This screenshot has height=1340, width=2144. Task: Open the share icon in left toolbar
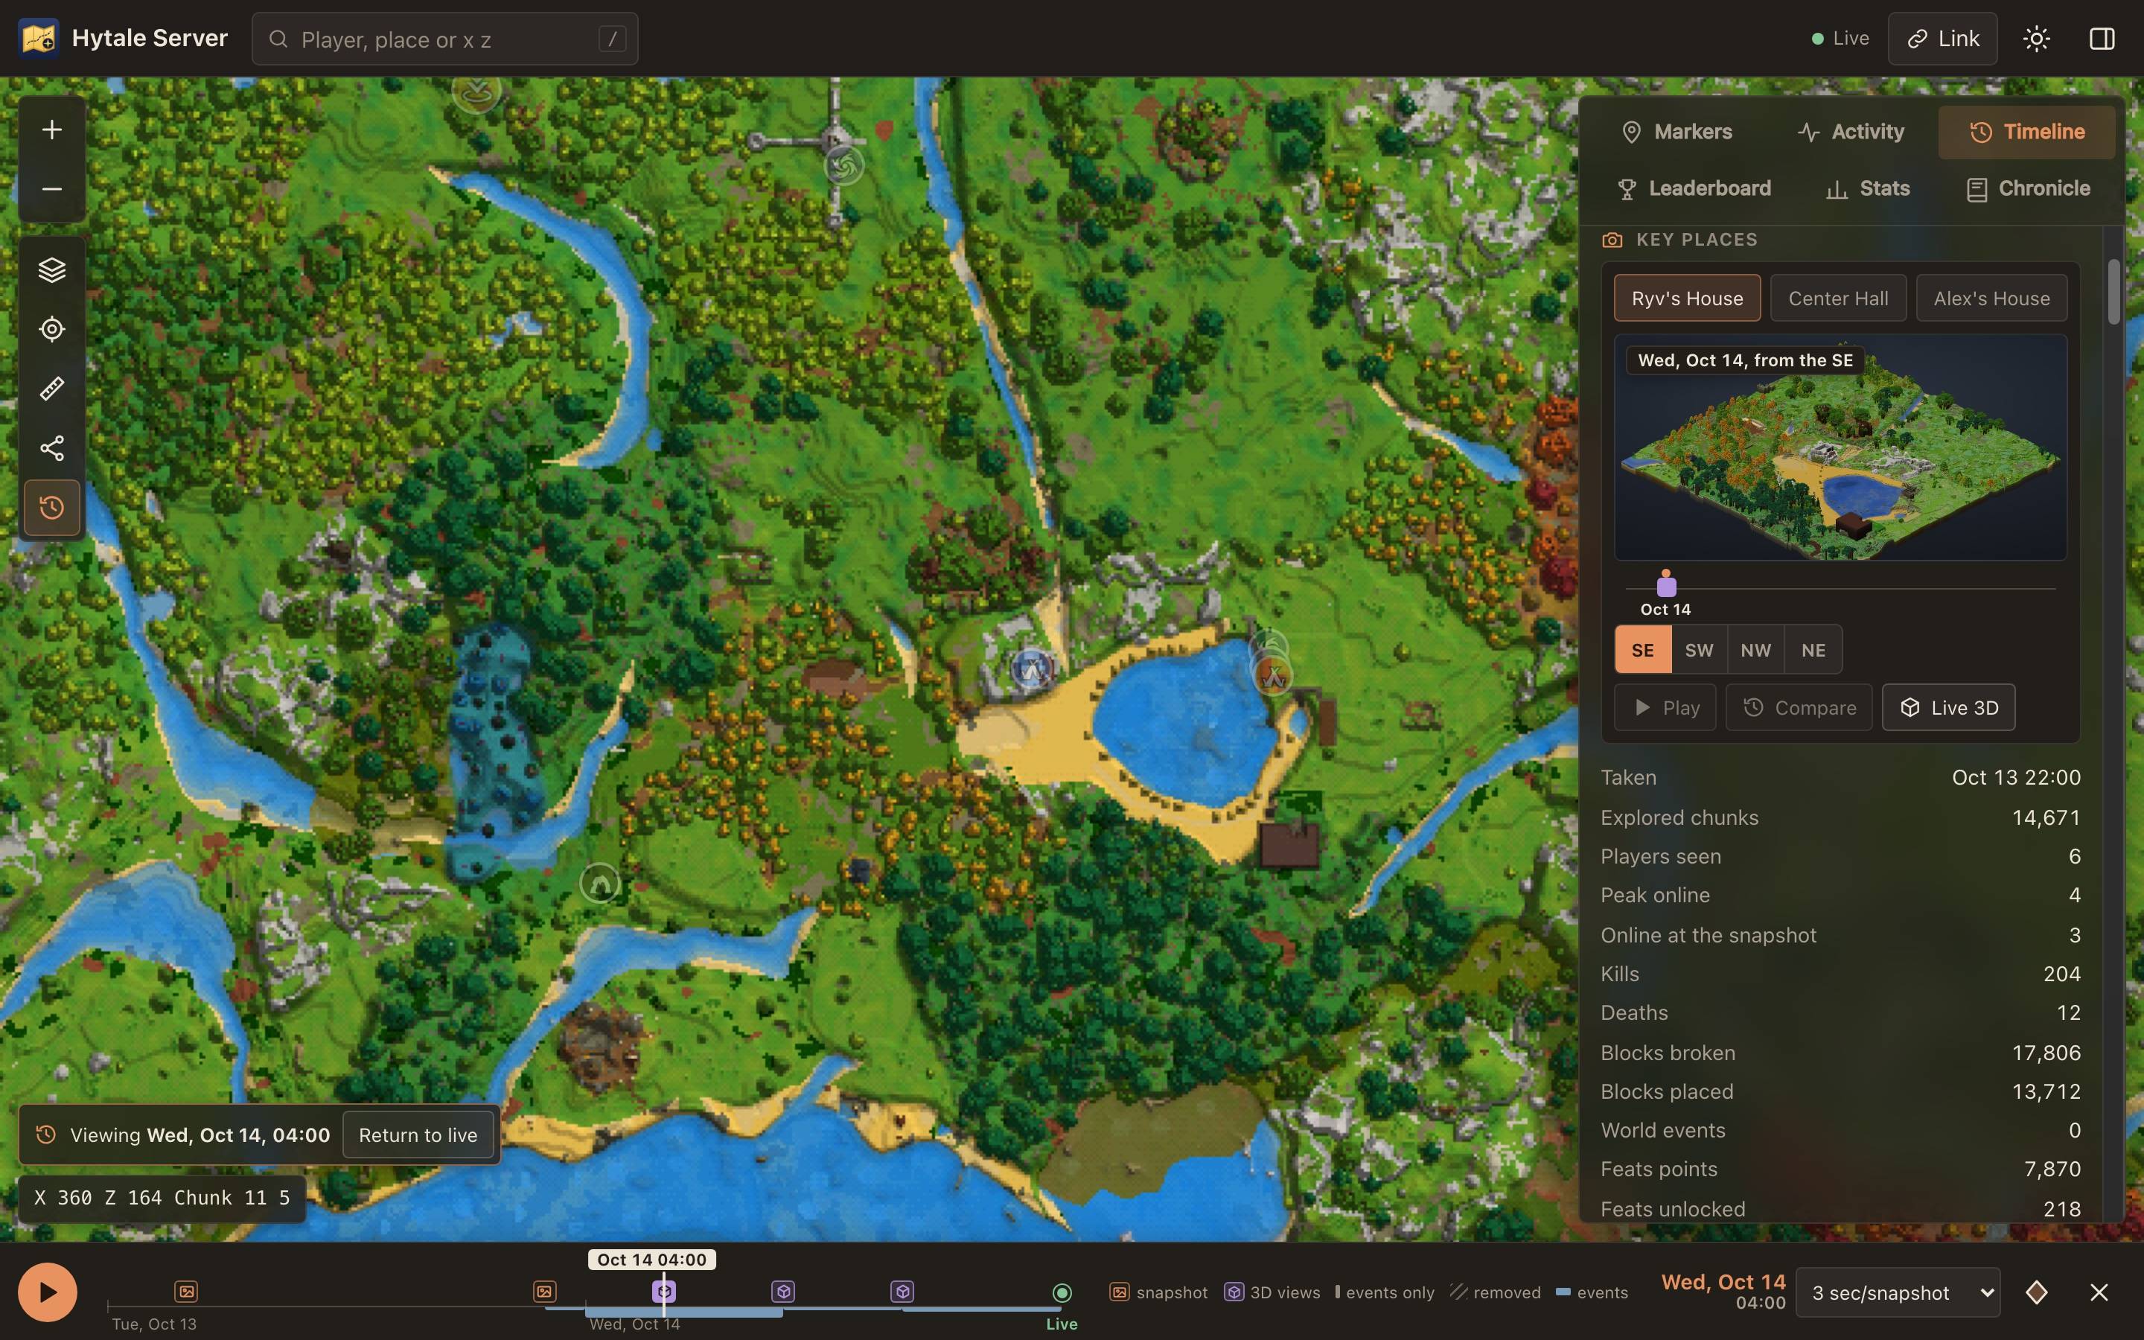pyautogui.click(x=51, y=447)
